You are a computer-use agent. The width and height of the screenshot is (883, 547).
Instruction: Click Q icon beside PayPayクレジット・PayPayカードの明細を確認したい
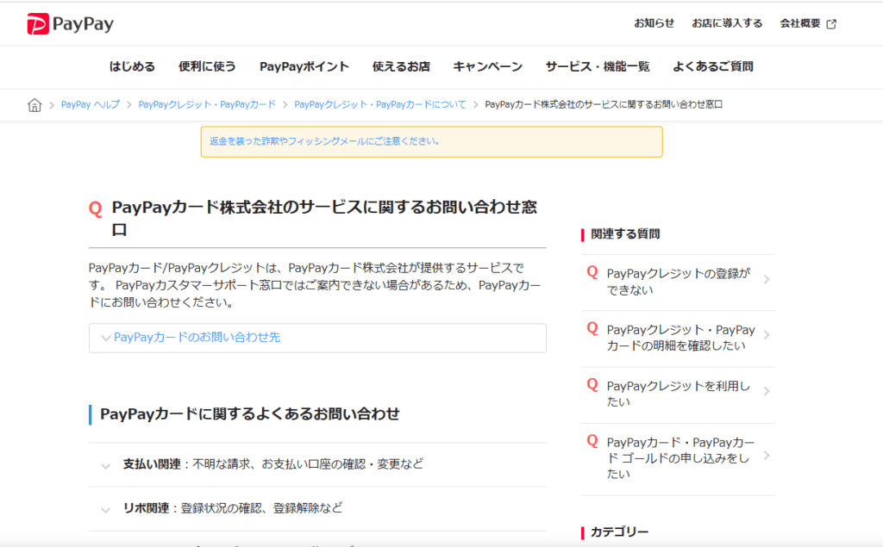tap(592, 328)
